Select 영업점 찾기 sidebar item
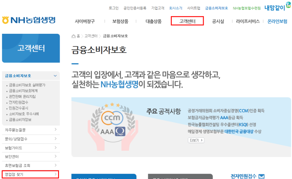This screenshot has height=179, width=292. (x=30, y=174)
